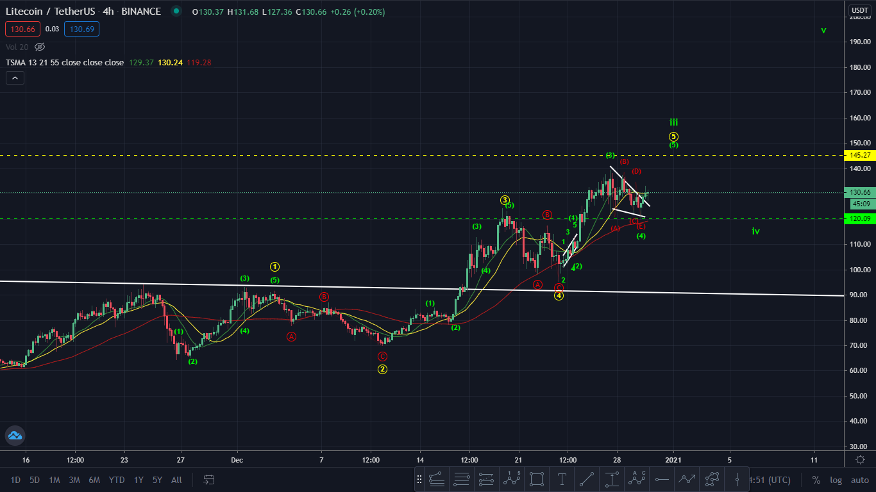This screenshot has width=876, height=492.
Task: Grab the favorites toolbar drag handle
Action: [420, 479]
